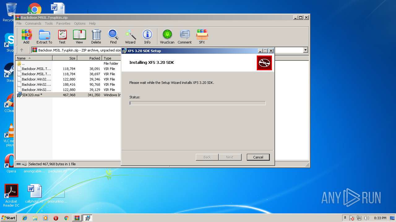Sort file list by Size column

point(65,58)
